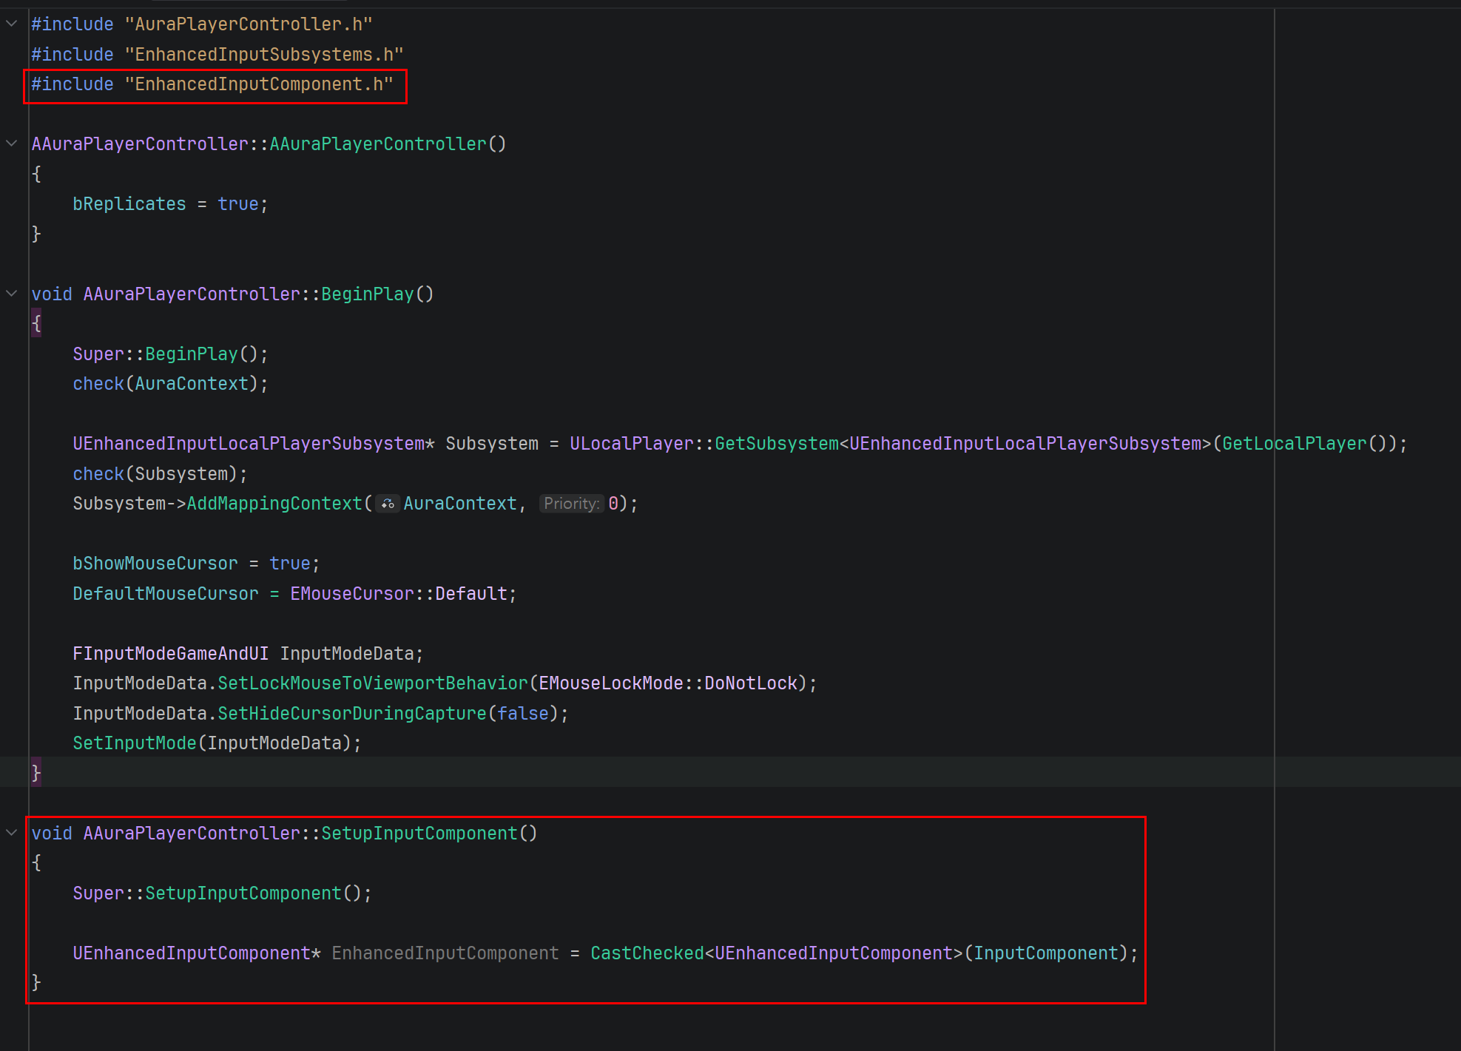1461x1051 pixels.
Task: Click the AuraPlayerController.h include path
Action: click(x=248, y=24)
